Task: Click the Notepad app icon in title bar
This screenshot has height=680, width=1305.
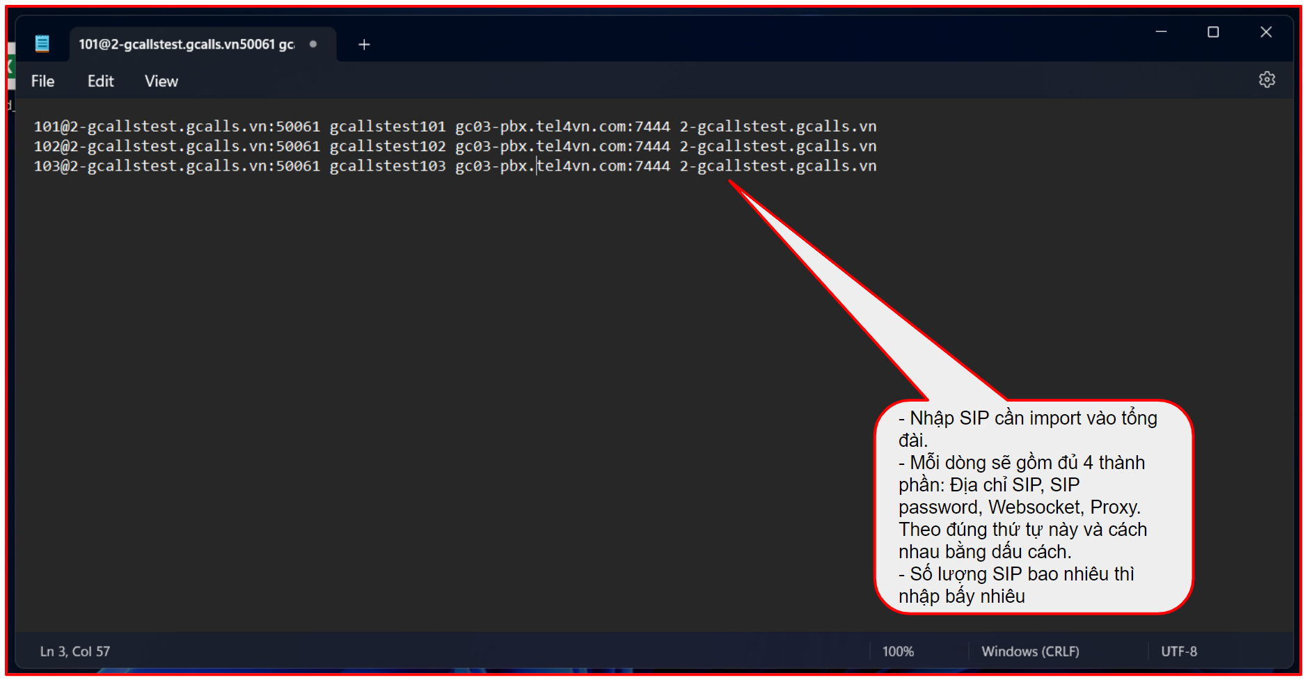Action: coord(42,44)
